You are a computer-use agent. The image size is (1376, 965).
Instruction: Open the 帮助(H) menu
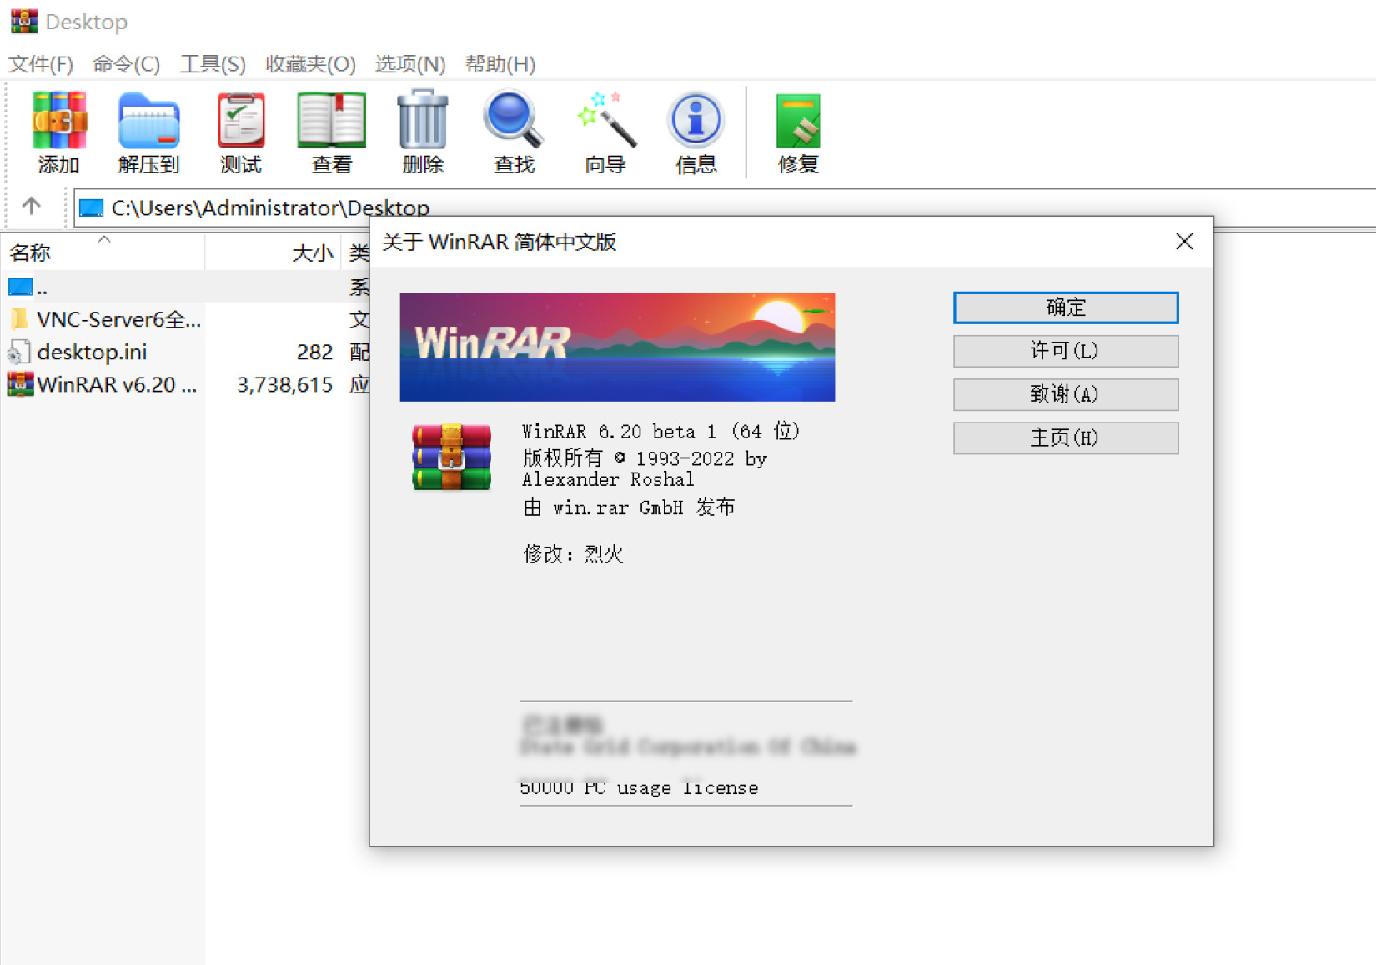click(x=500, y=64)
